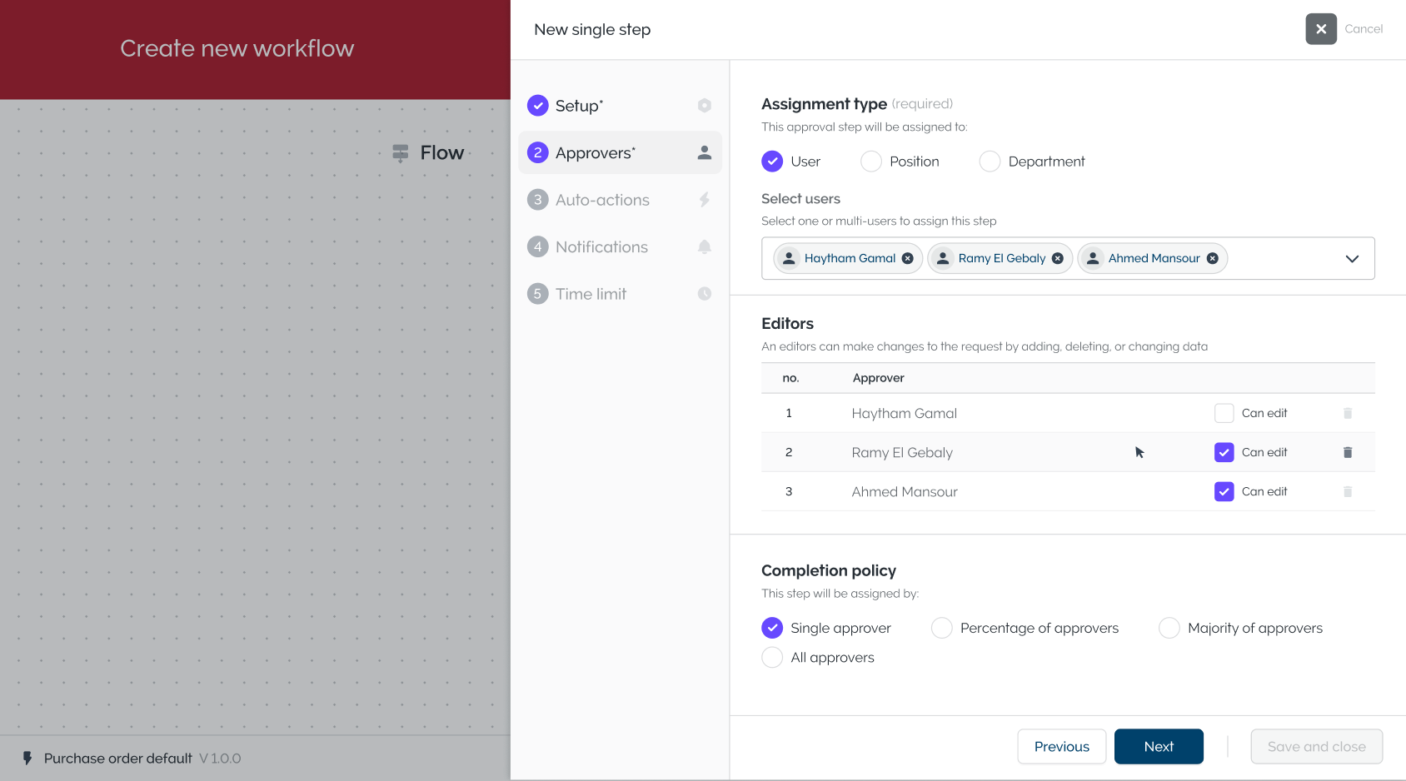
Task: Click the Flow icon on canvas
Action: 401,153
